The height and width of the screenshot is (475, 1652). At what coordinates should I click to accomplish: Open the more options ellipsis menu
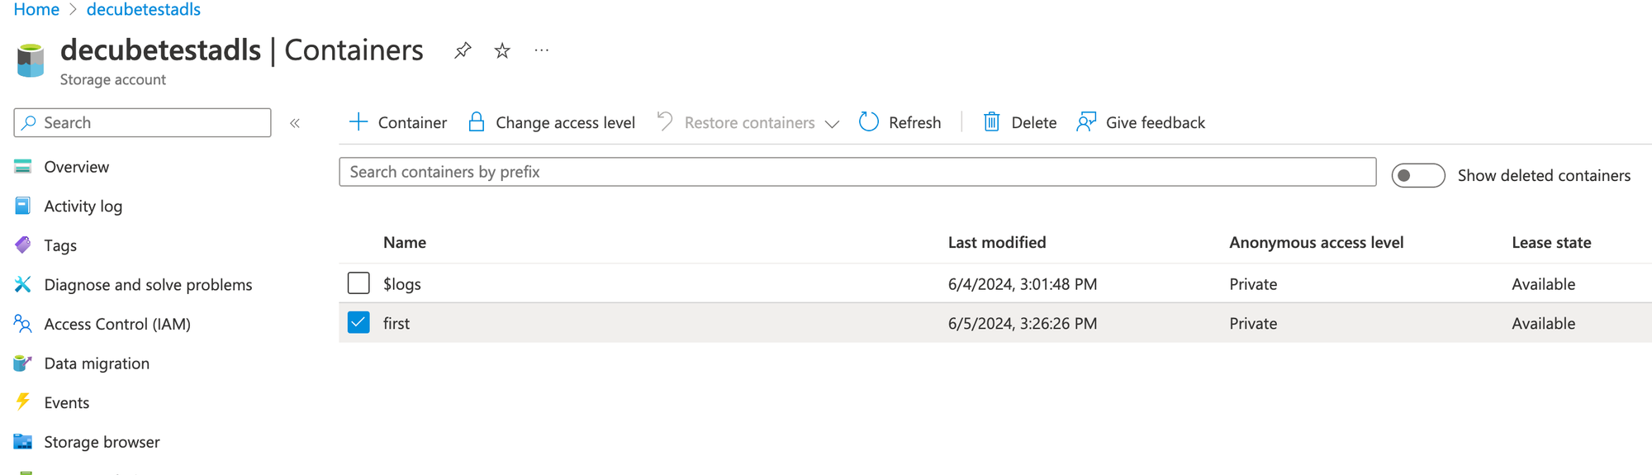541,50
